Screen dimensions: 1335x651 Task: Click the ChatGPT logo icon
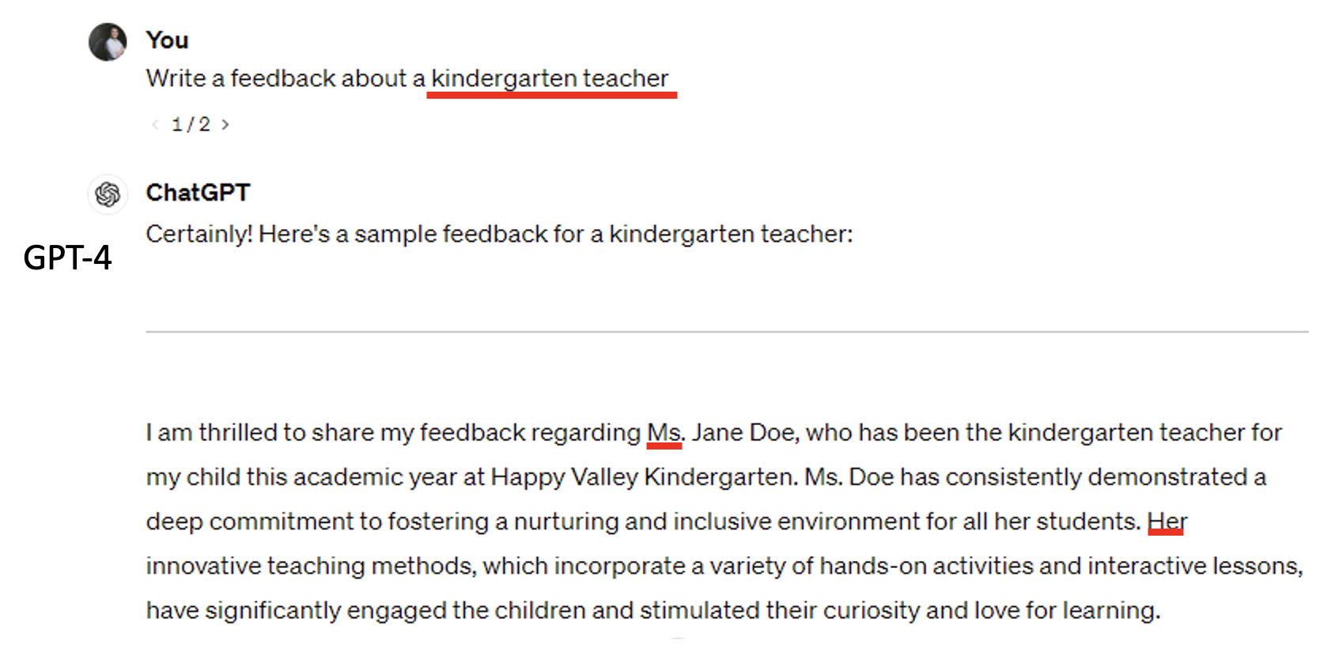pos(108,194)
